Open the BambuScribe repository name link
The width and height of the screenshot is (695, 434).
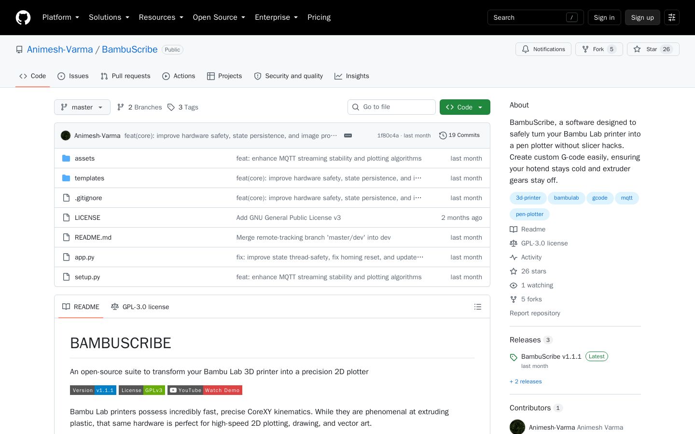(x=130, y=50)
